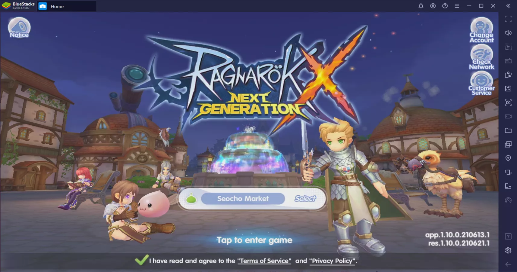Click the BlueStacks volume speaker icon

pos(508,33)
